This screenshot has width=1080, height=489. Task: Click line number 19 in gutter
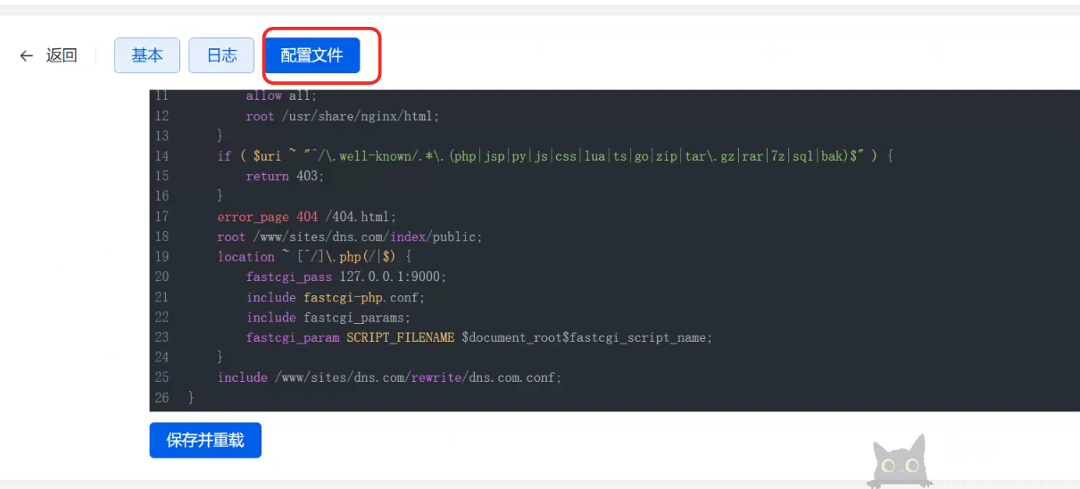(x=162, y=256)
